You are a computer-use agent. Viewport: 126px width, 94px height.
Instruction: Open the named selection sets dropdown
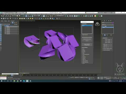[x=60, y=16]
